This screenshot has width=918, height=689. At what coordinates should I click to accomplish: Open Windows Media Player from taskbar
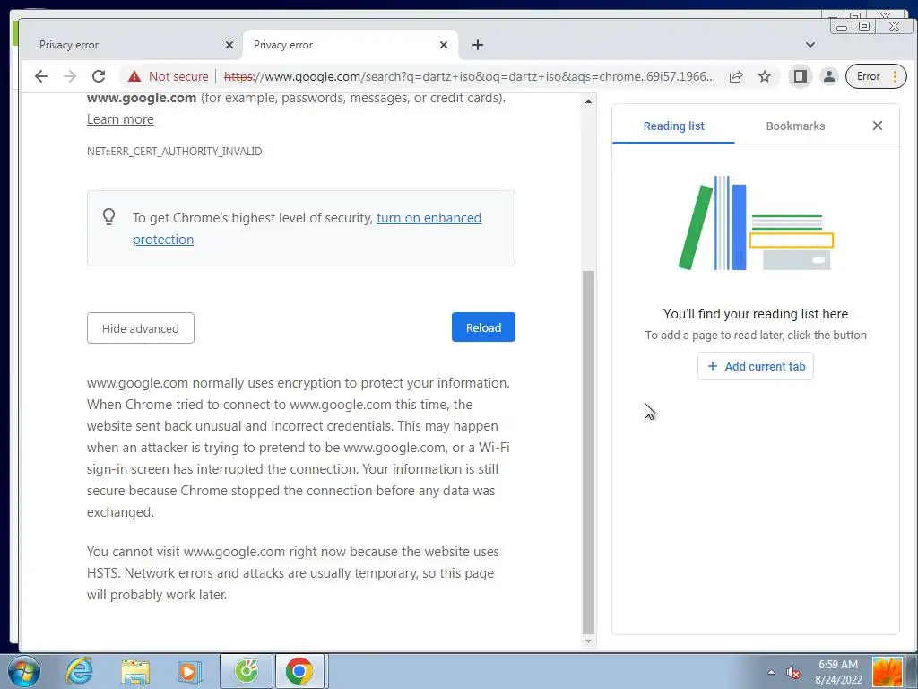tap(189, 671)
